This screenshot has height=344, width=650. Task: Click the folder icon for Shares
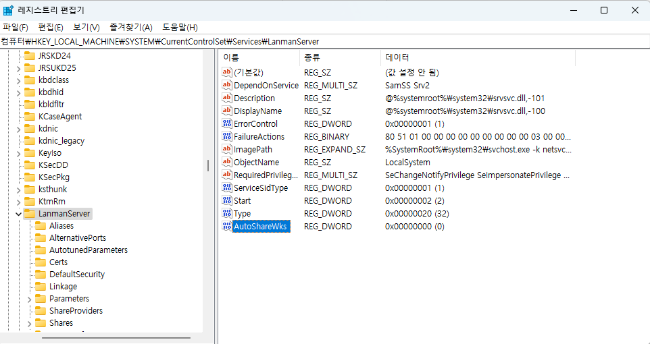[x=41, y=323]
